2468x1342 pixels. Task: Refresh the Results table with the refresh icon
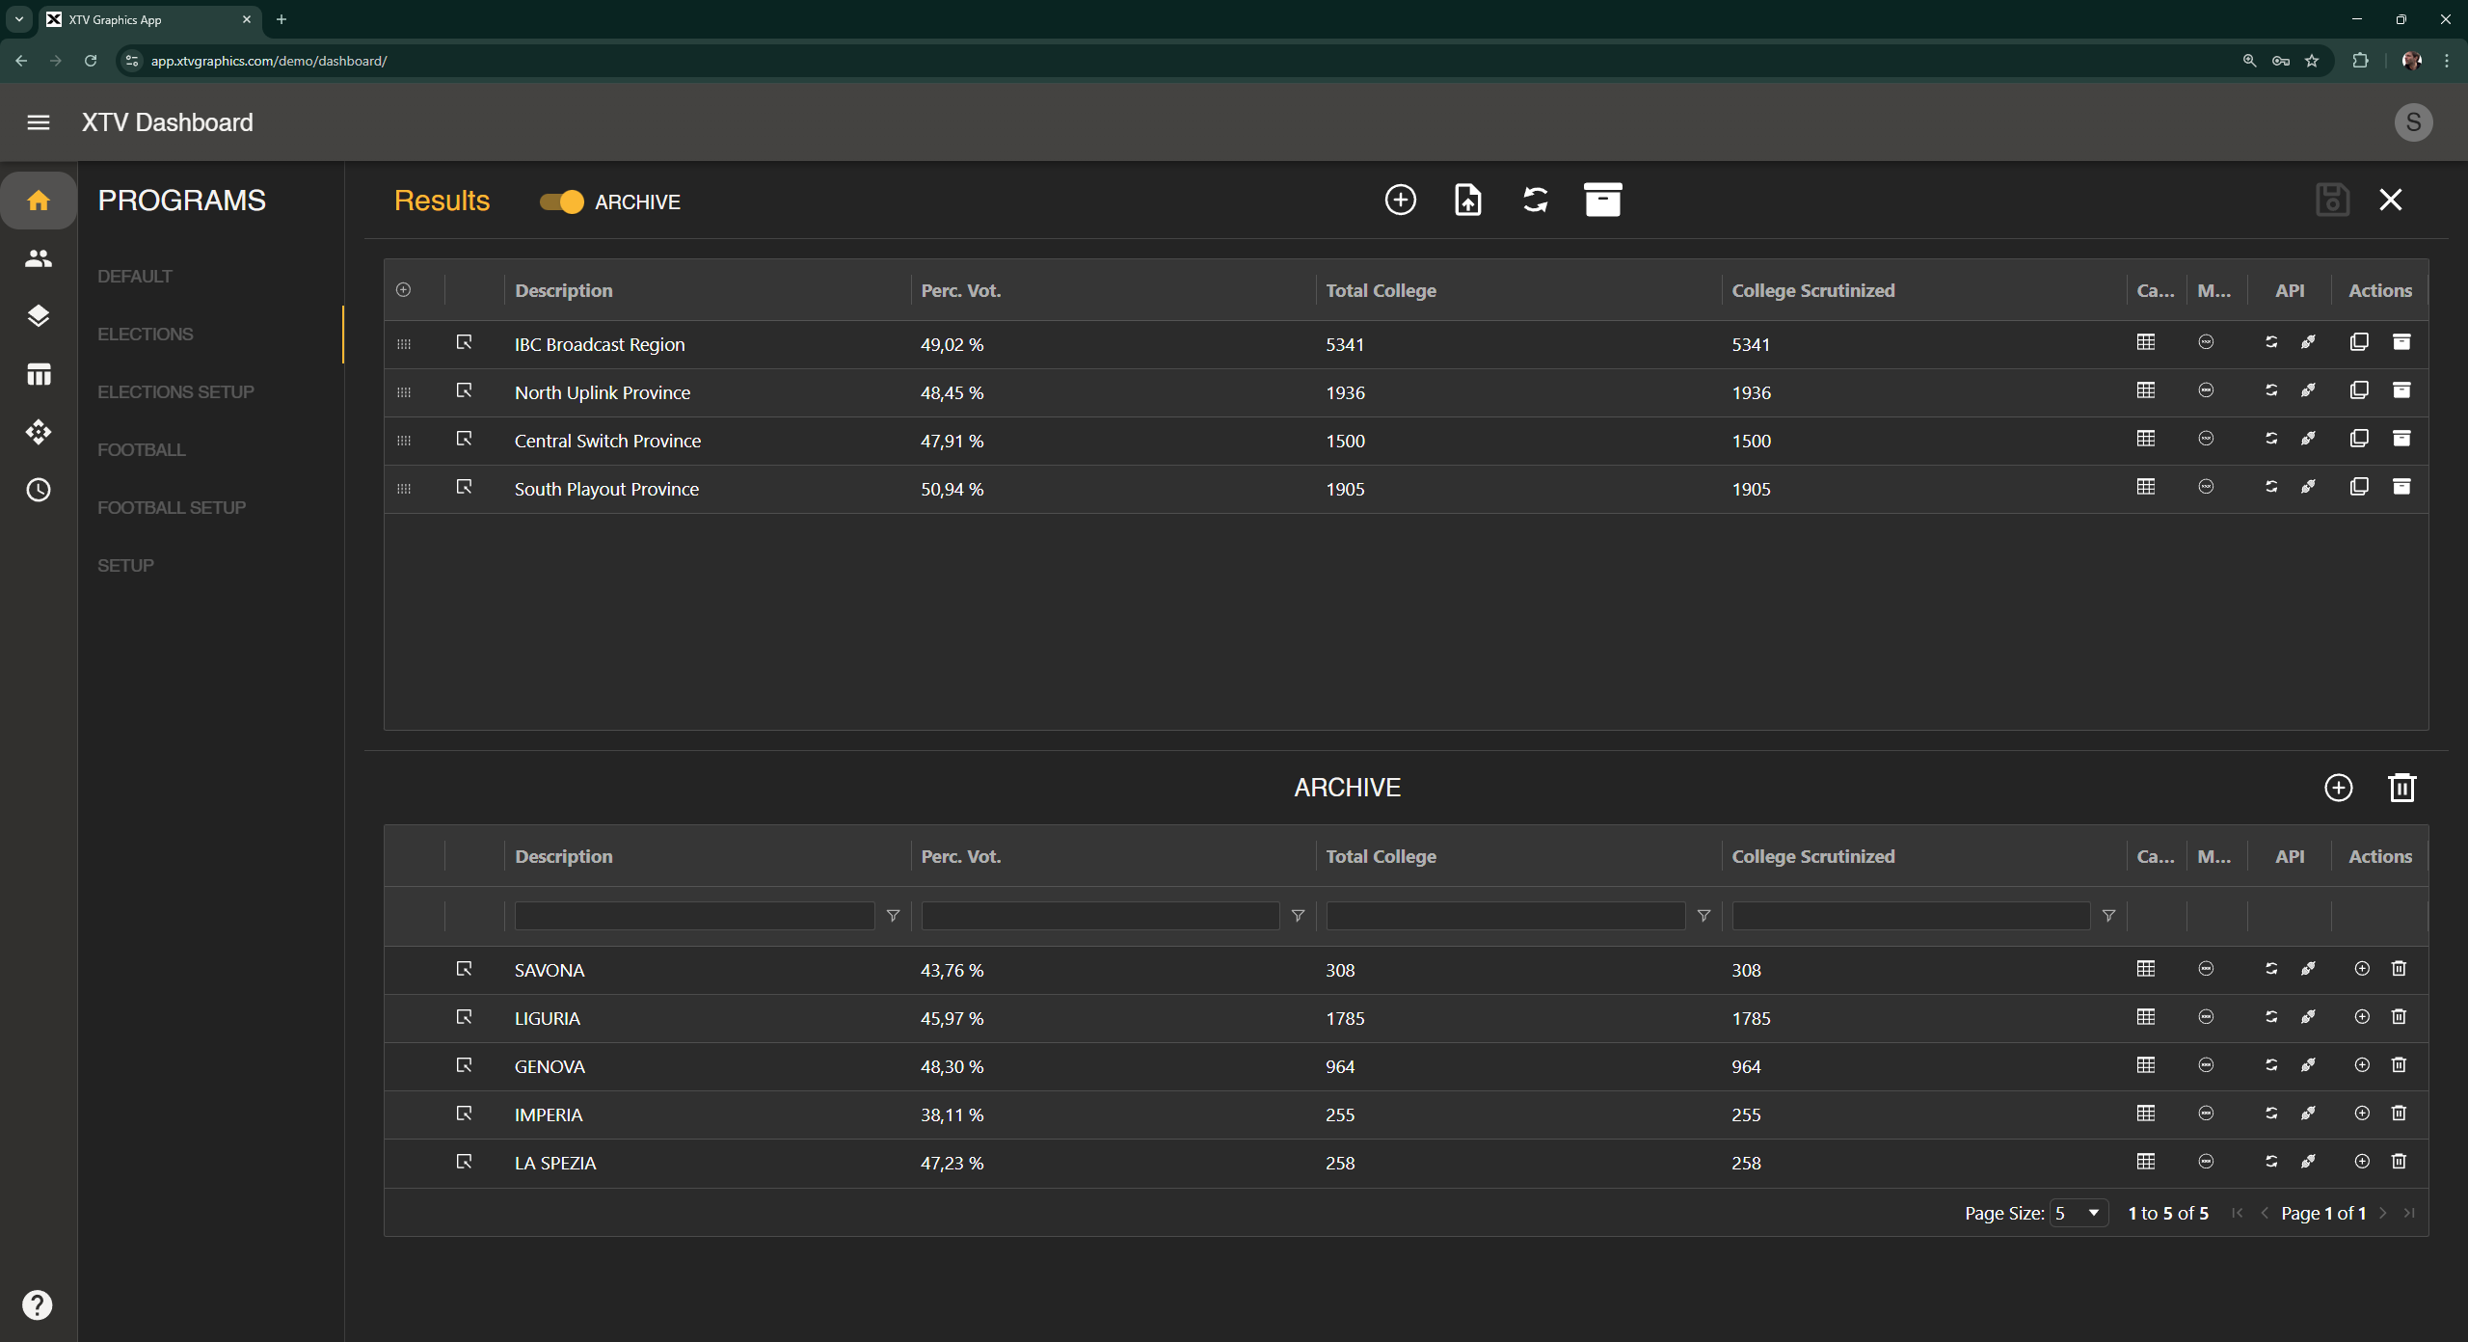pyautogui.click(x=1534, y=200)
